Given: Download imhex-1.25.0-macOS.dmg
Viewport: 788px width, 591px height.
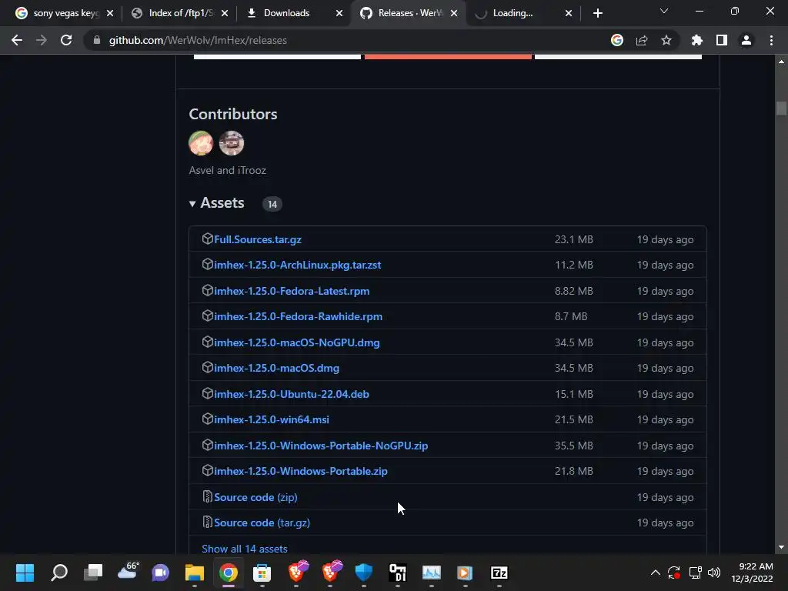Looking at the screenshot, I should point(276,369).
